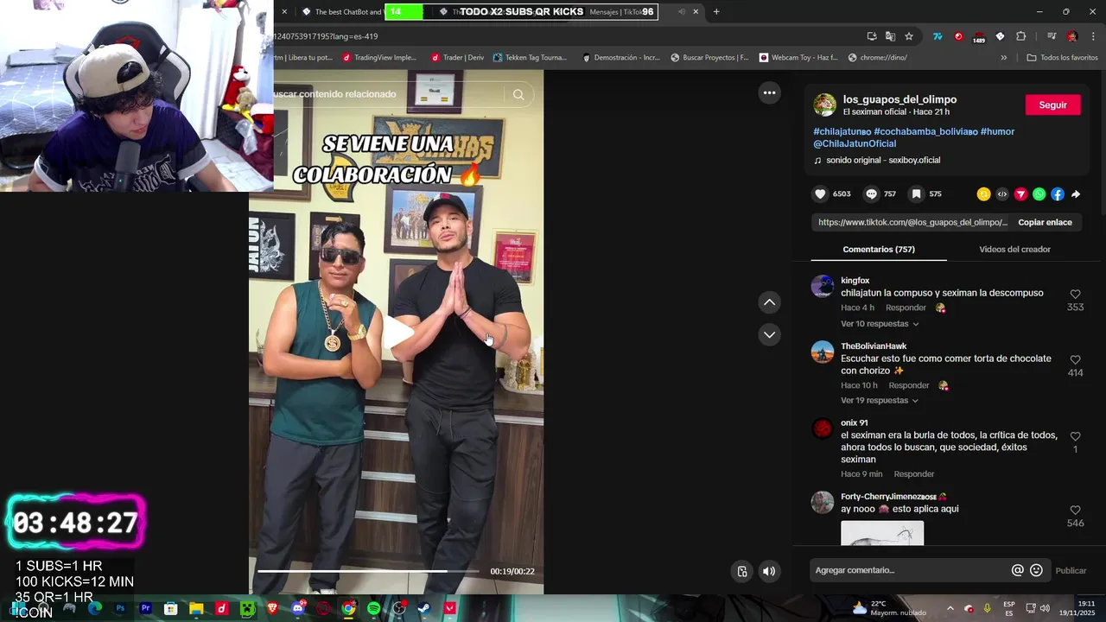Reply to onix 91's comment
This screenshot has height=622, width=1106.
pos(914,474)
